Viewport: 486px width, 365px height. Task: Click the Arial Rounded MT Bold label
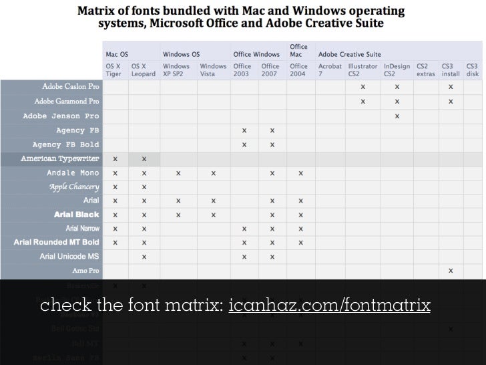pyautogui.click(x=56, y=242)
